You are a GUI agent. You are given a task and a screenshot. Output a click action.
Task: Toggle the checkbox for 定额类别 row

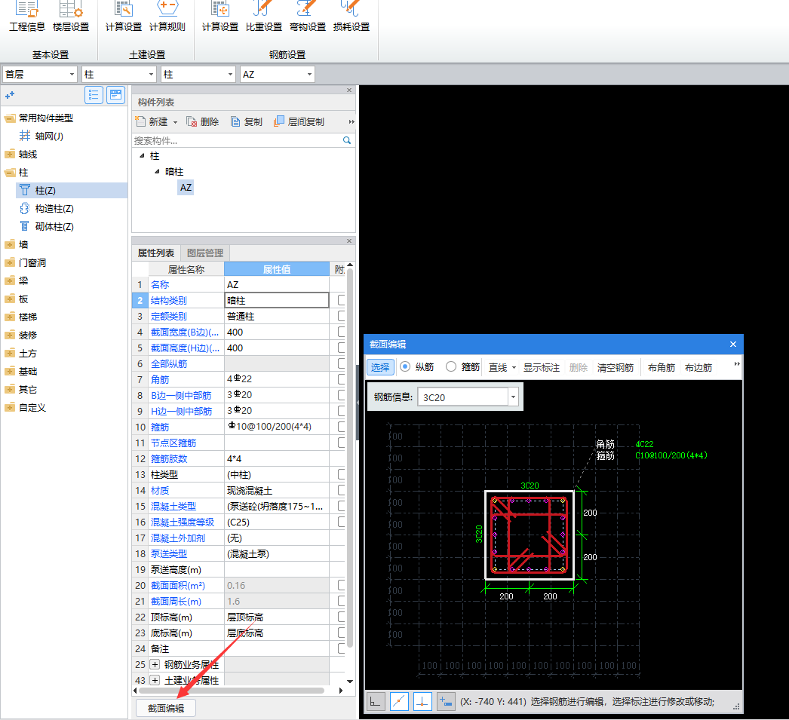(342, 316)
